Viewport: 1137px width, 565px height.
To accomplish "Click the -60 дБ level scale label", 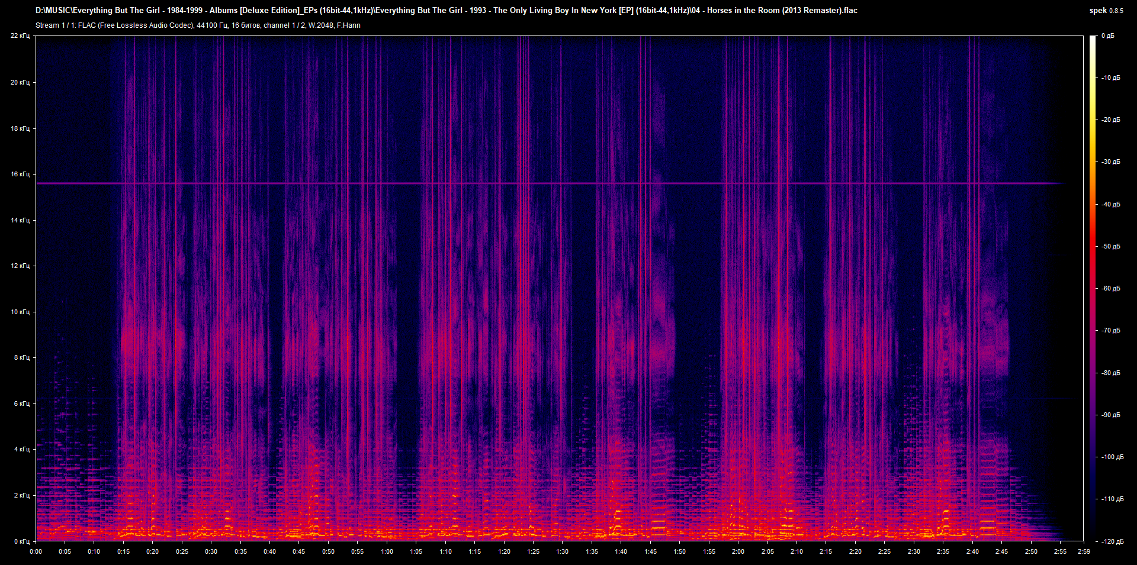I will click(x=1110, y=289).
